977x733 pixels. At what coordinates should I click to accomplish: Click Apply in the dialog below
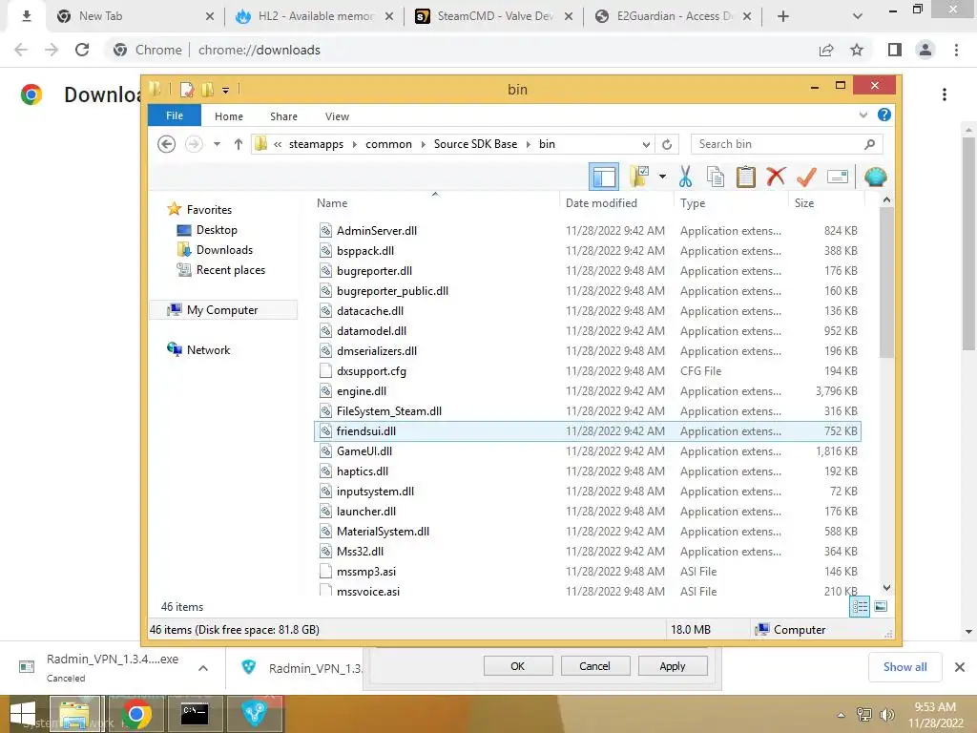coord(673,666)
